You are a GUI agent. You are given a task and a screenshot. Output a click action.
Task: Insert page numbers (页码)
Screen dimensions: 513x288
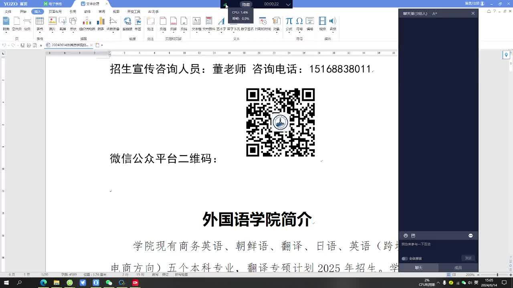(x=184, y=23)
